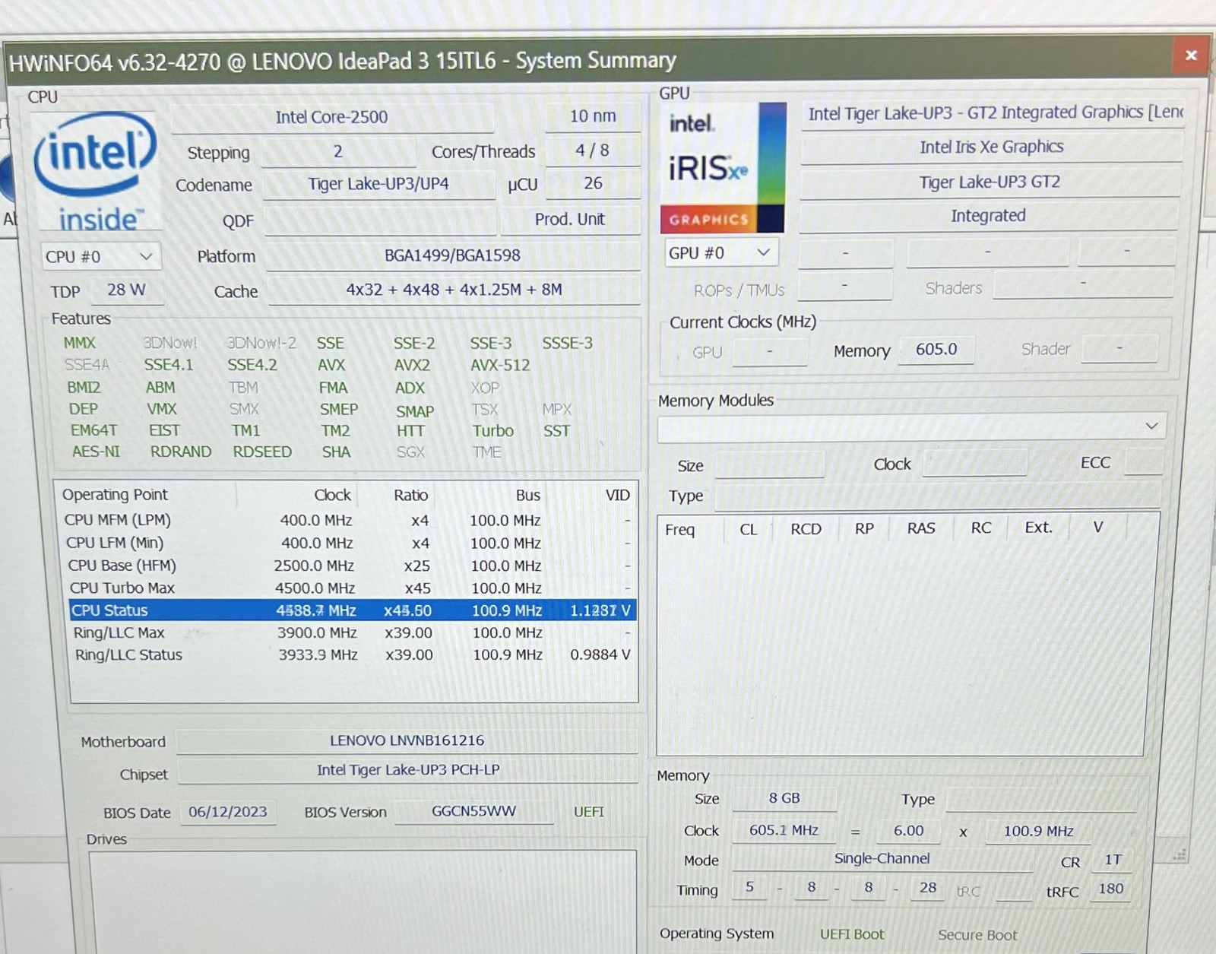Close the System Summary window

coord(1191,55)
